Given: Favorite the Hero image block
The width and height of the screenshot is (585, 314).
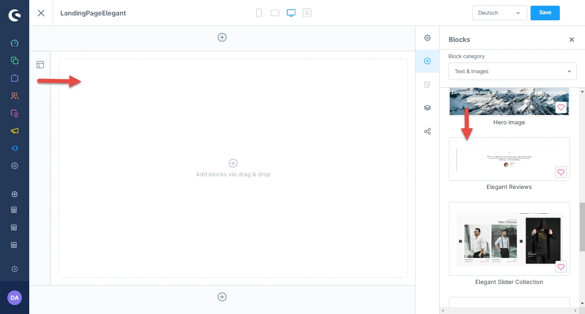Looking at the screenshot, I should tap(561, 108).
